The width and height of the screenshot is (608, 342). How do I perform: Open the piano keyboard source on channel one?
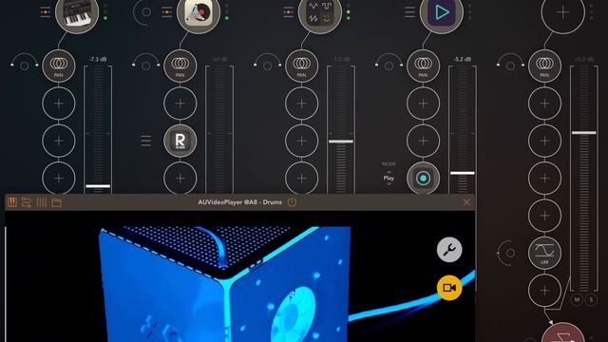tap(77, 13)
